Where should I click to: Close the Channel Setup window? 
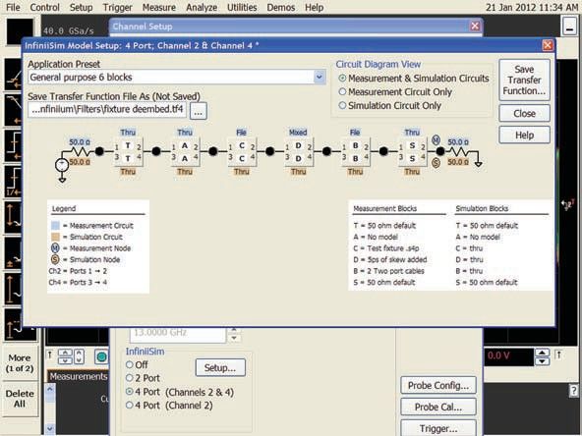tap(475, 26)
